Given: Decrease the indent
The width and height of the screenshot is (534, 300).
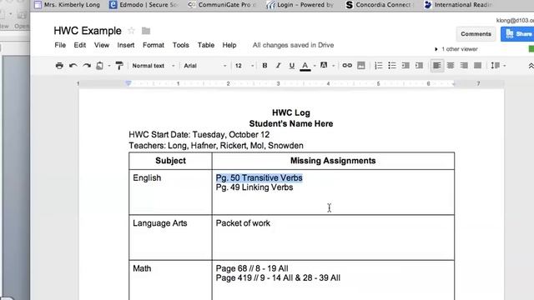Looking at the screenshot, I should click(x=406, y=66).
